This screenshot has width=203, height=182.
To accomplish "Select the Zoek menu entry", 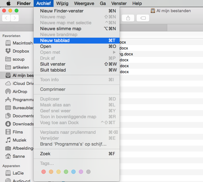I will 77,154.
